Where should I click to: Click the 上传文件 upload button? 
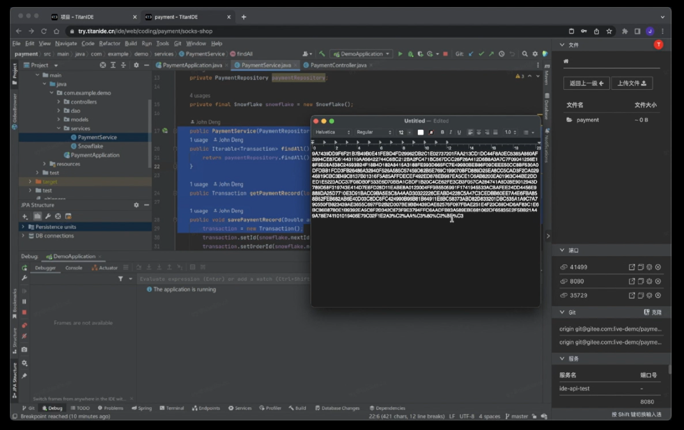coord(632,83)
